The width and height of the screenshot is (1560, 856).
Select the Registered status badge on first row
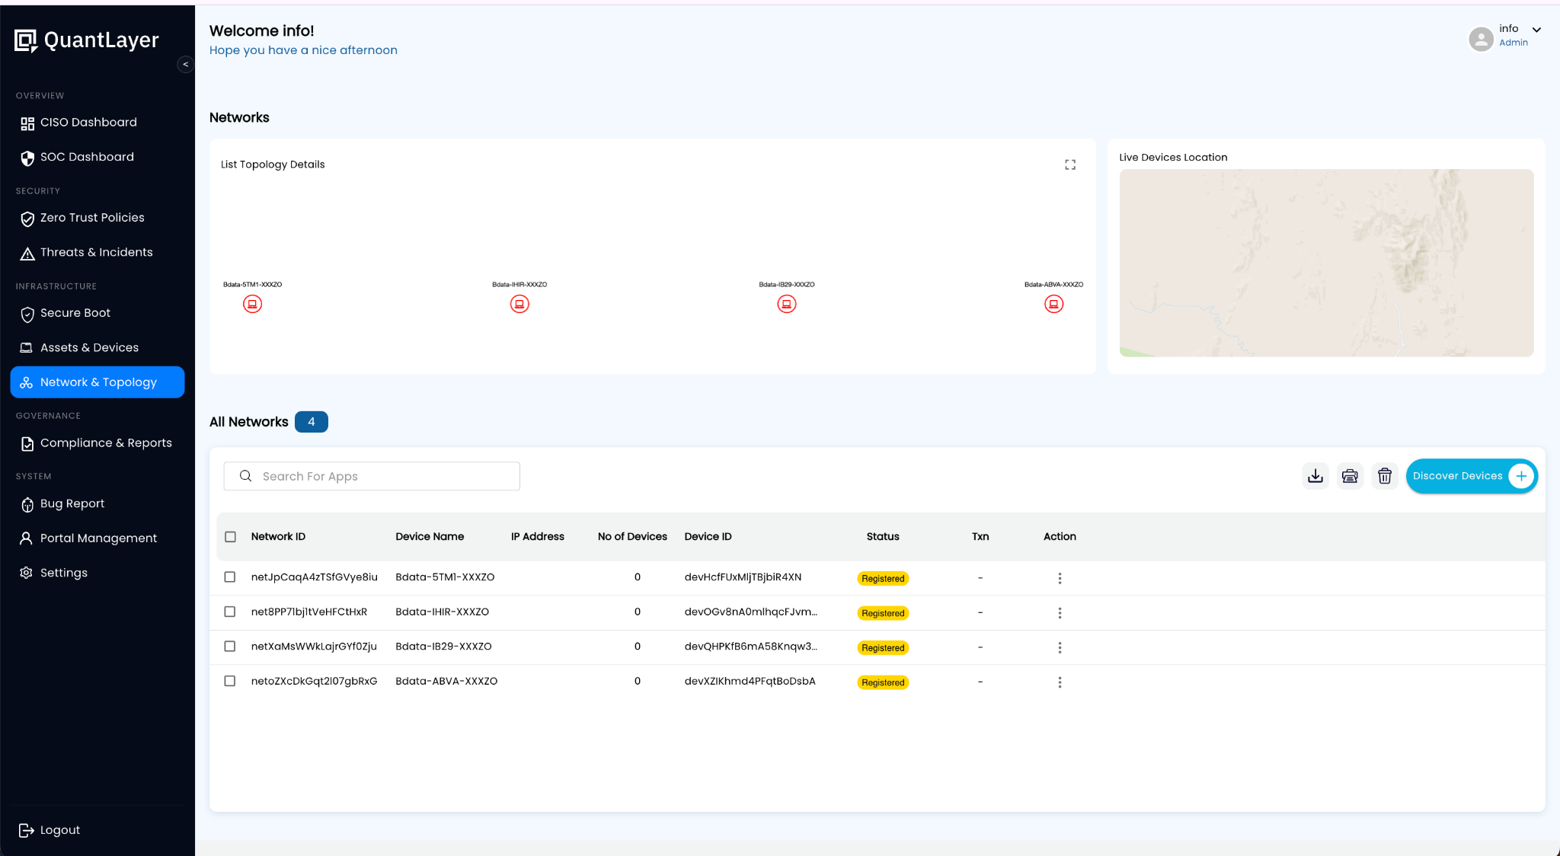point(882,578)
